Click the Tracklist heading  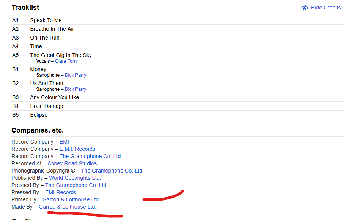click(x=25, y=8)
